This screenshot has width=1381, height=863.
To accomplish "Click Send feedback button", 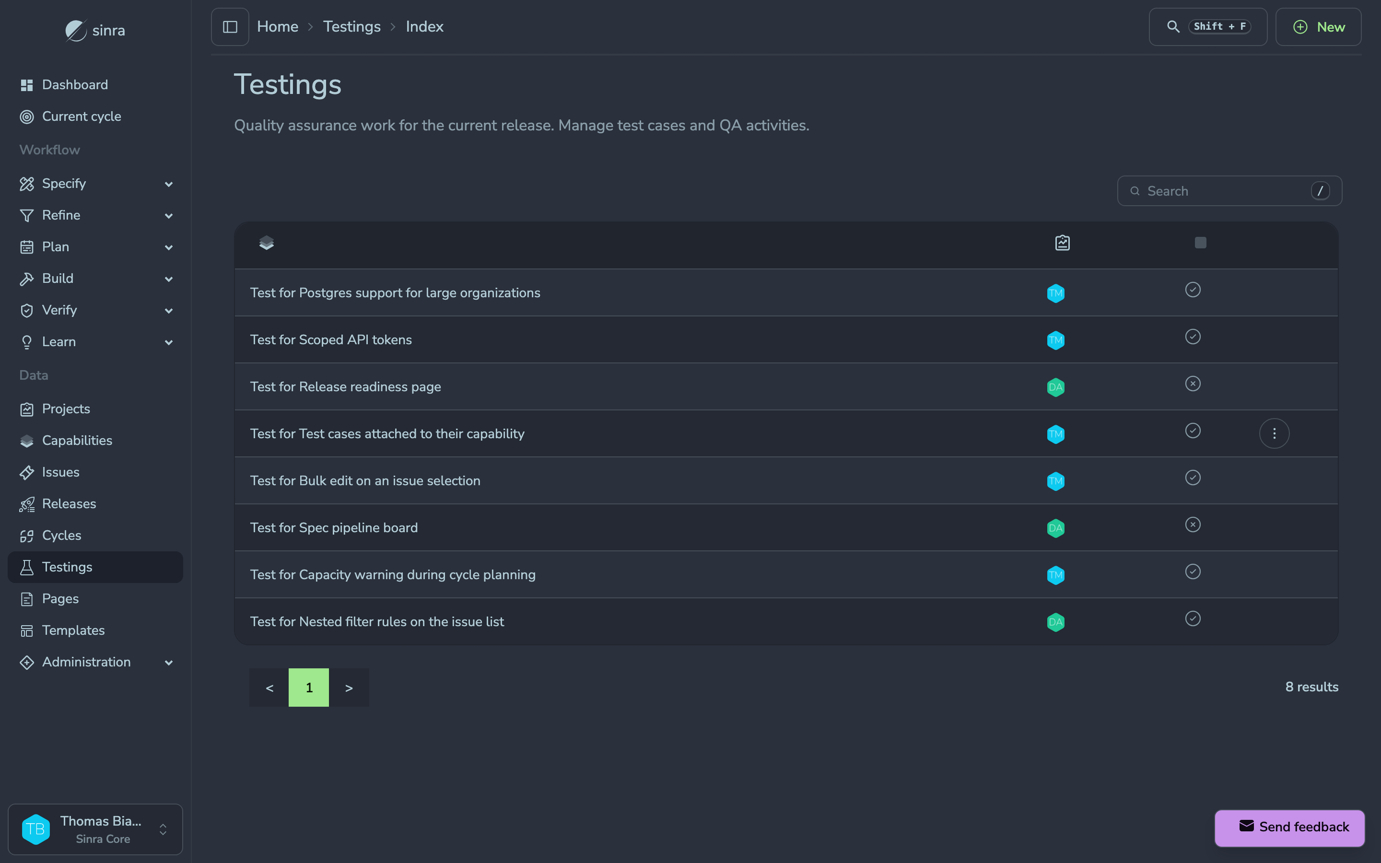I will (1289, 828).
